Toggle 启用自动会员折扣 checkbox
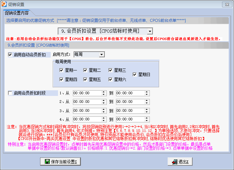Image resolution: width=234 pixels, height=170 pixels. pos(10,55)
